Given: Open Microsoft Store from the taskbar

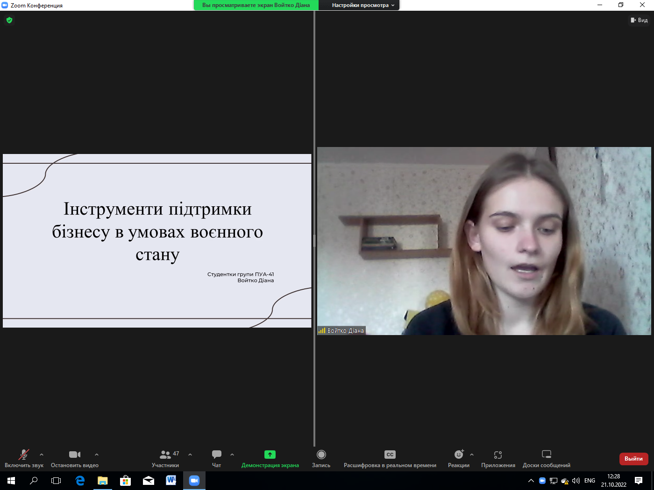Looking at the screenshot, I should pyautogui.click(x=125, y=481).
